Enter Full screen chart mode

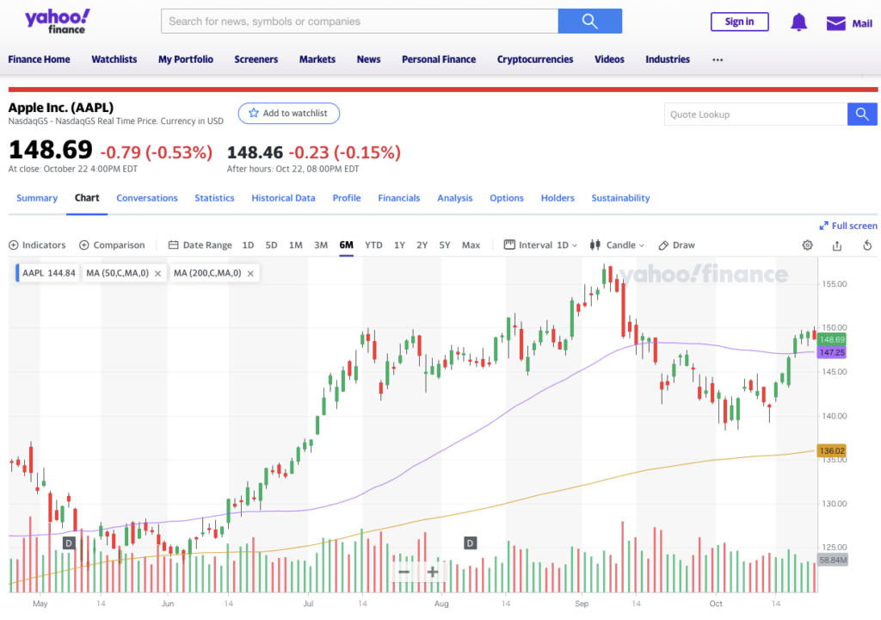[x=848, y=226]
